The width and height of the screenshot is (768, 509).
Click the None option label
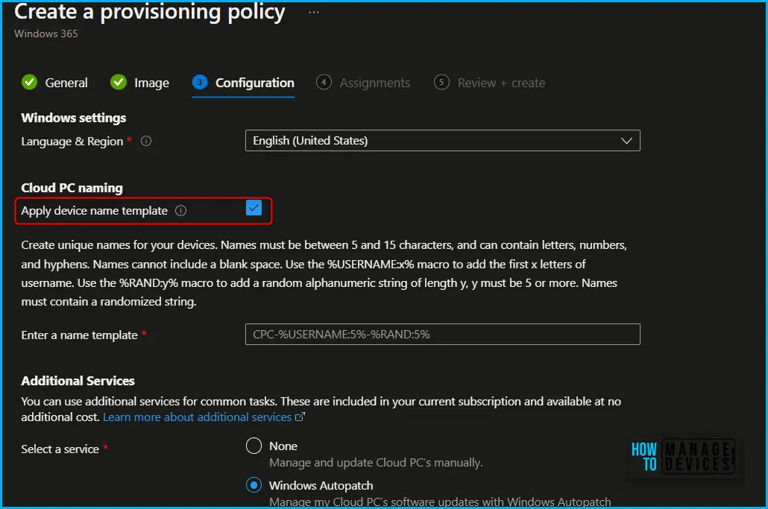coord(283,446)
